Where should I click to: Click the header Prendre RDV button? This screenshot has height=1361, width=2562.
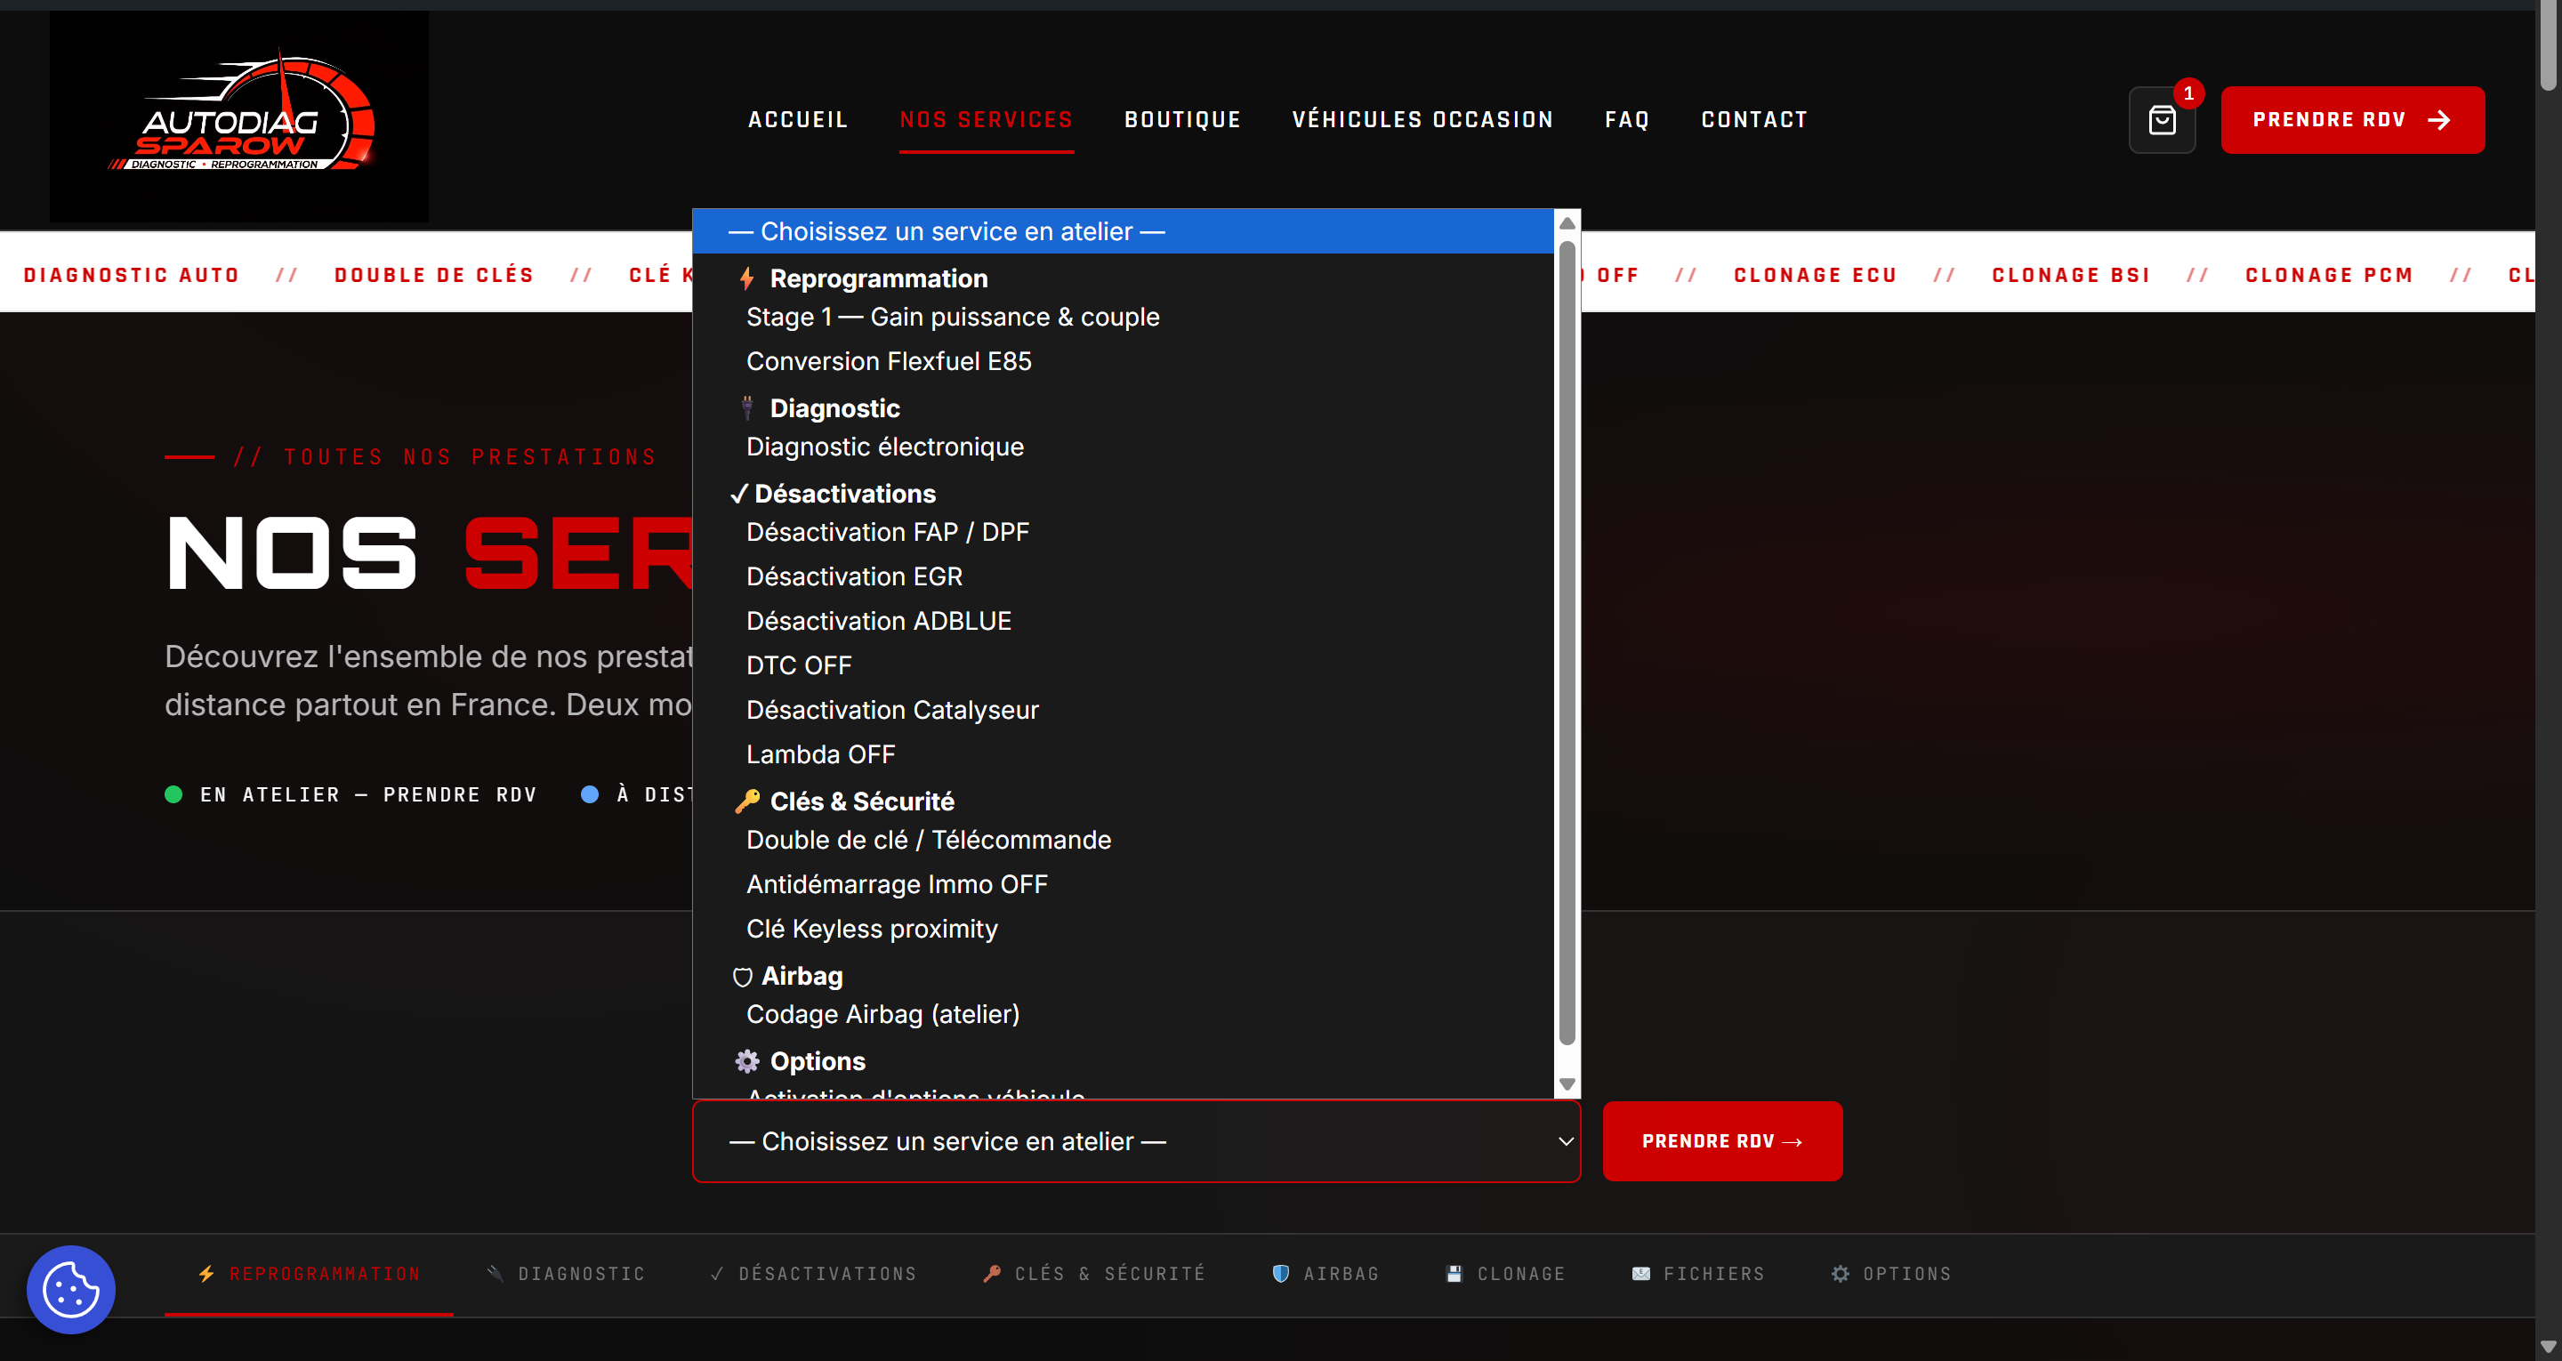point(2352,120)
